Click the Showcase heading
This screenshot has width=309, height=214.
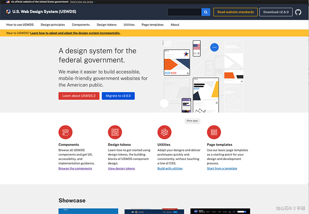point(72,200)
